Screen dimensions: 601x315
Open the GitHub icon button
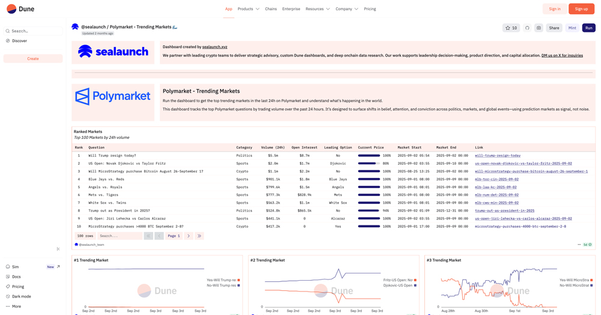(x=527, y=28)
